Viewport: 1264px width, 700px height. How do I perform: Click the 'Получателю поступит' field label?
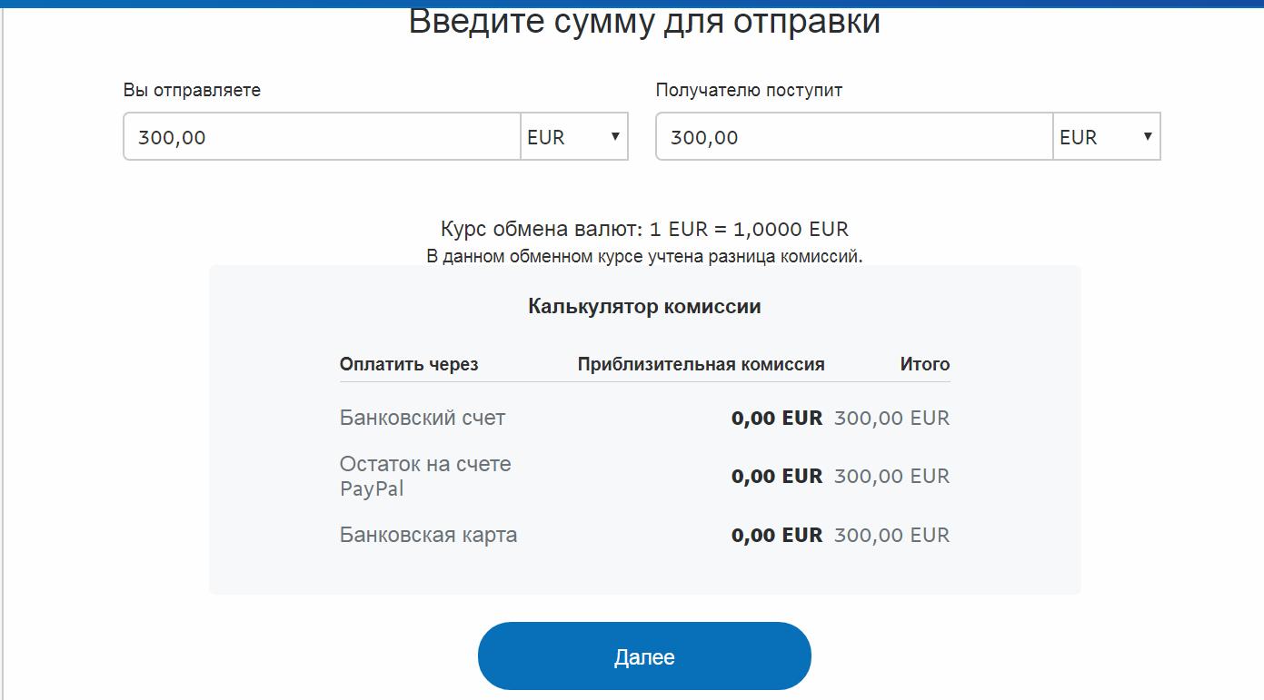(749, 90)
